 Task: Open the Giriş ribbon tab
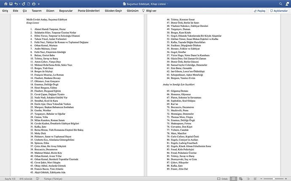coord(5,11)
